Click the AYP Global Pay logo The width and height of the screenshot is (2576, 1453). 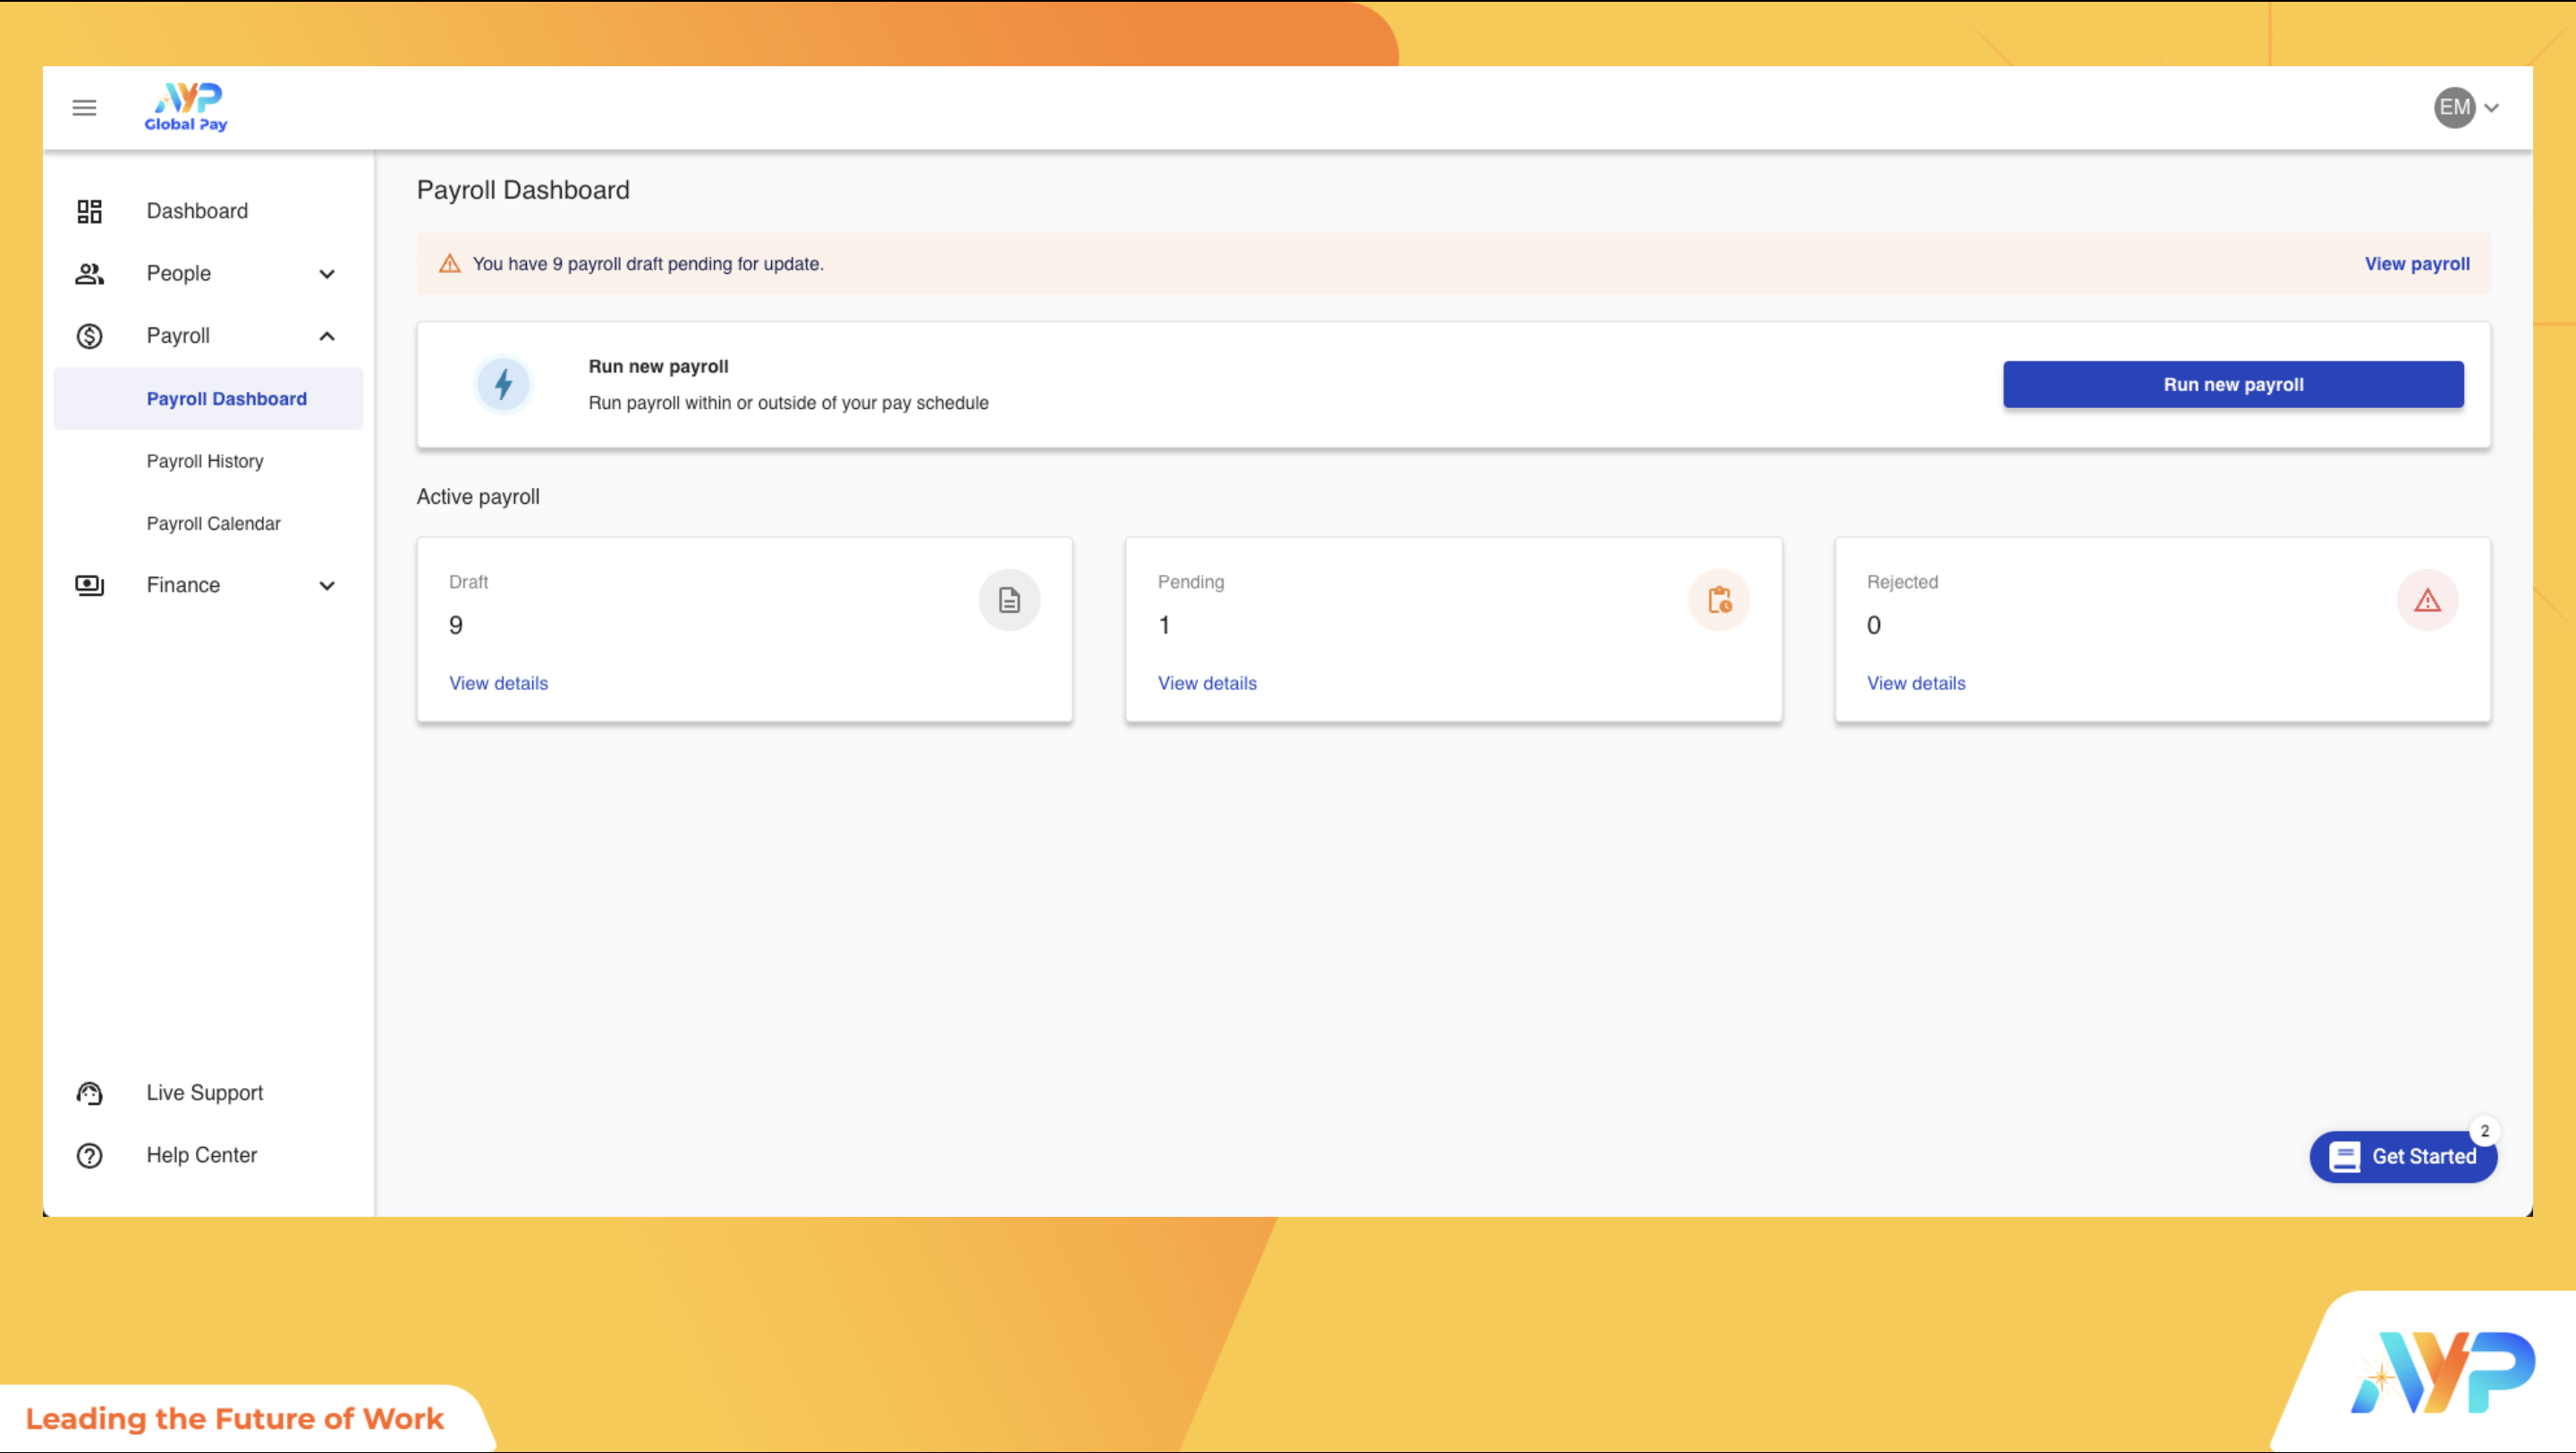tap(187, 107)
